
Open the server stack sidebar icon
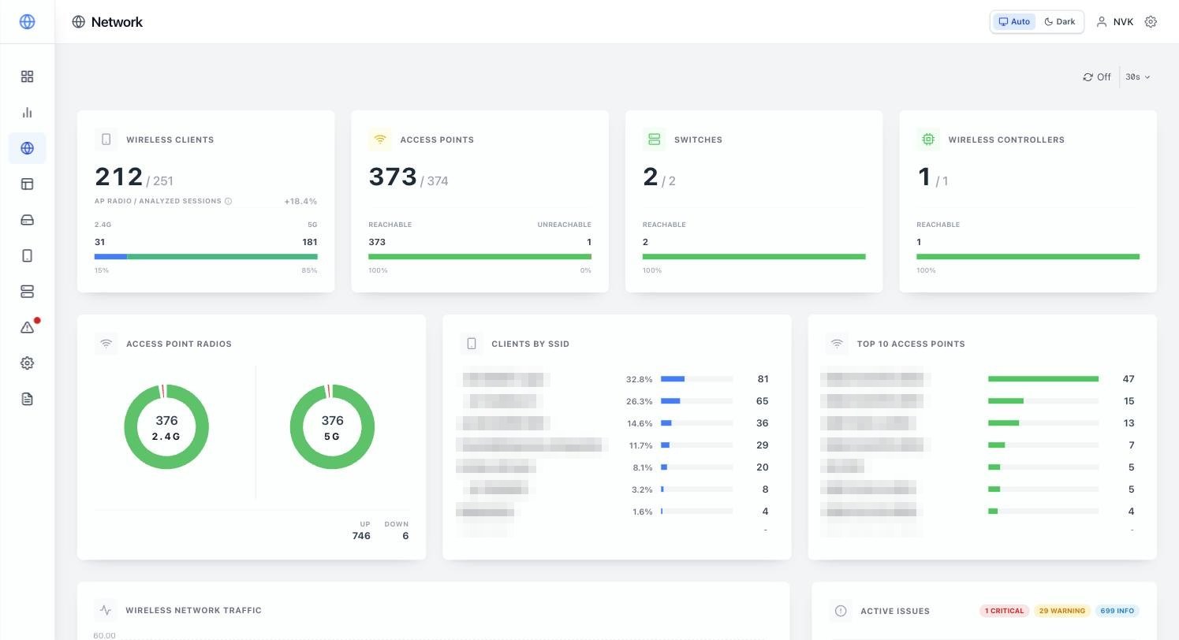27,292
